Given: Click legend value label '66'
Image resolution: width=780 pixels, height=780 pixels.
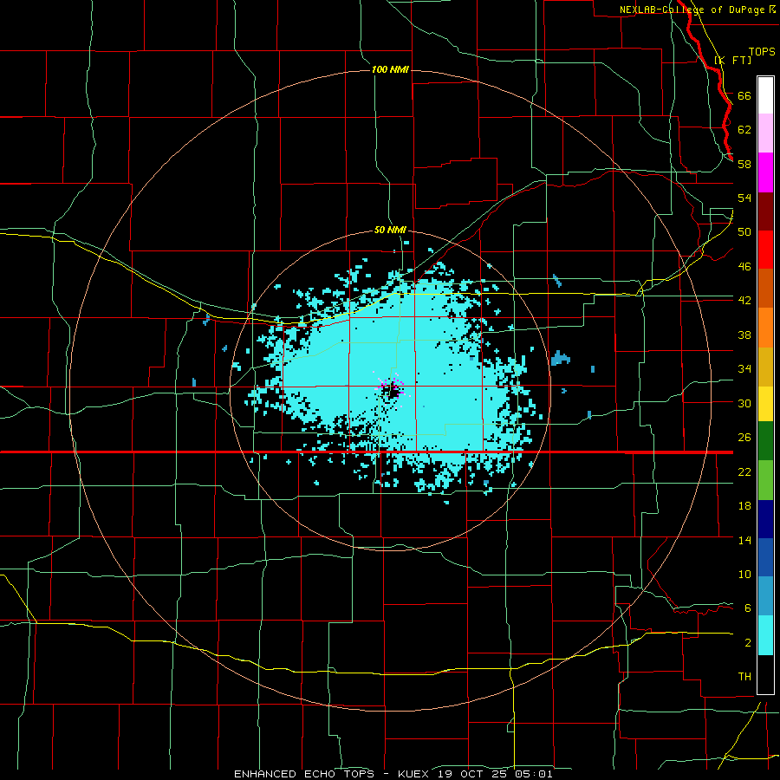Looking at the screenshot, I should tap(744, 95).
